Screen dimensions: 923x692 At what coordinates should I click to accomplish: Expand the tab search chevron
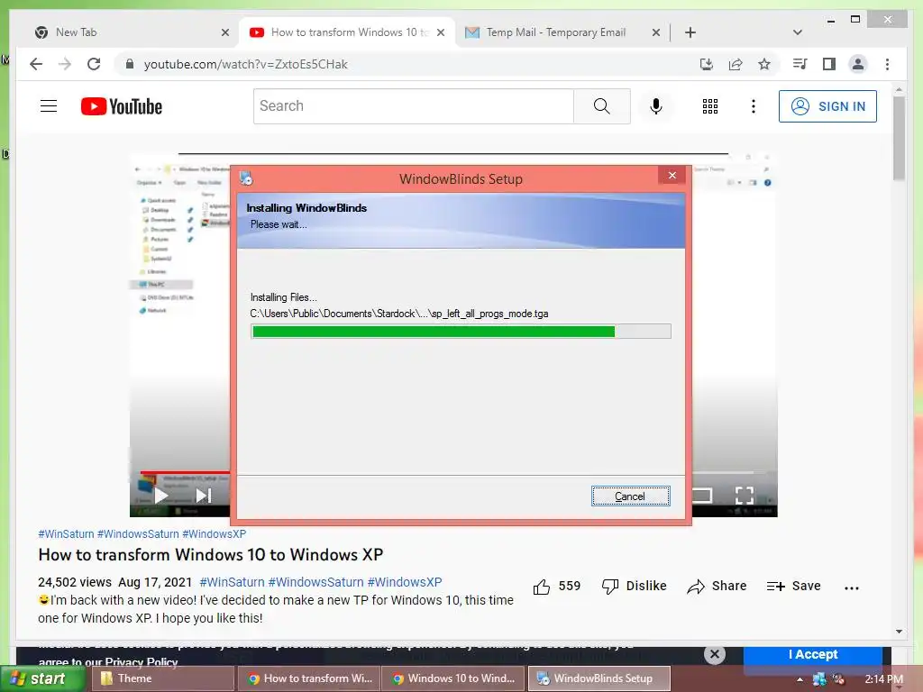click(798, 32)
